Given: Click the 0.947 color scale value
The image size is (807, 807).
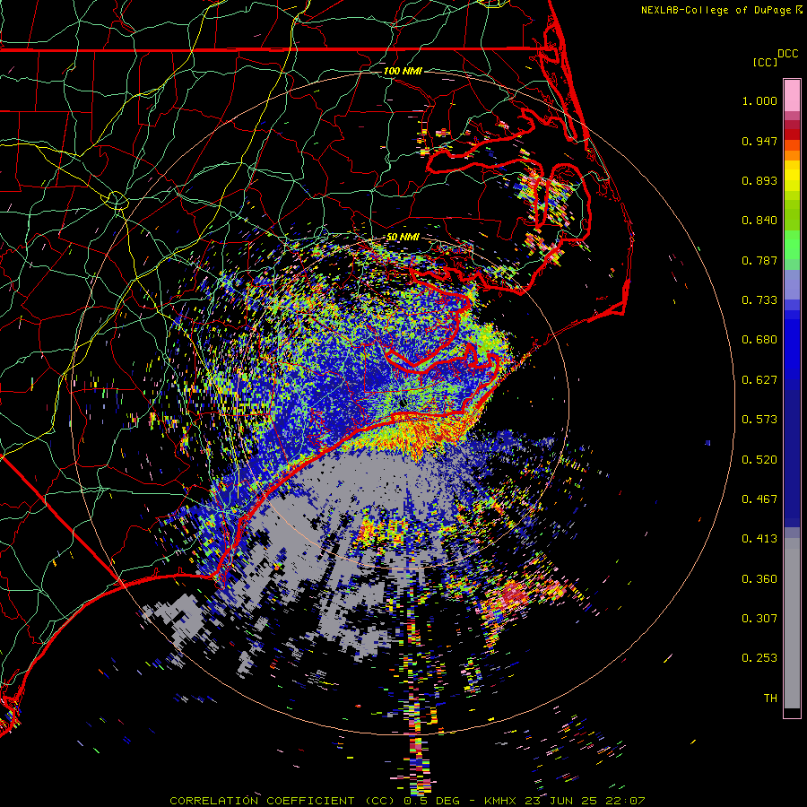Looking at the screenshot, I should 759,141.
